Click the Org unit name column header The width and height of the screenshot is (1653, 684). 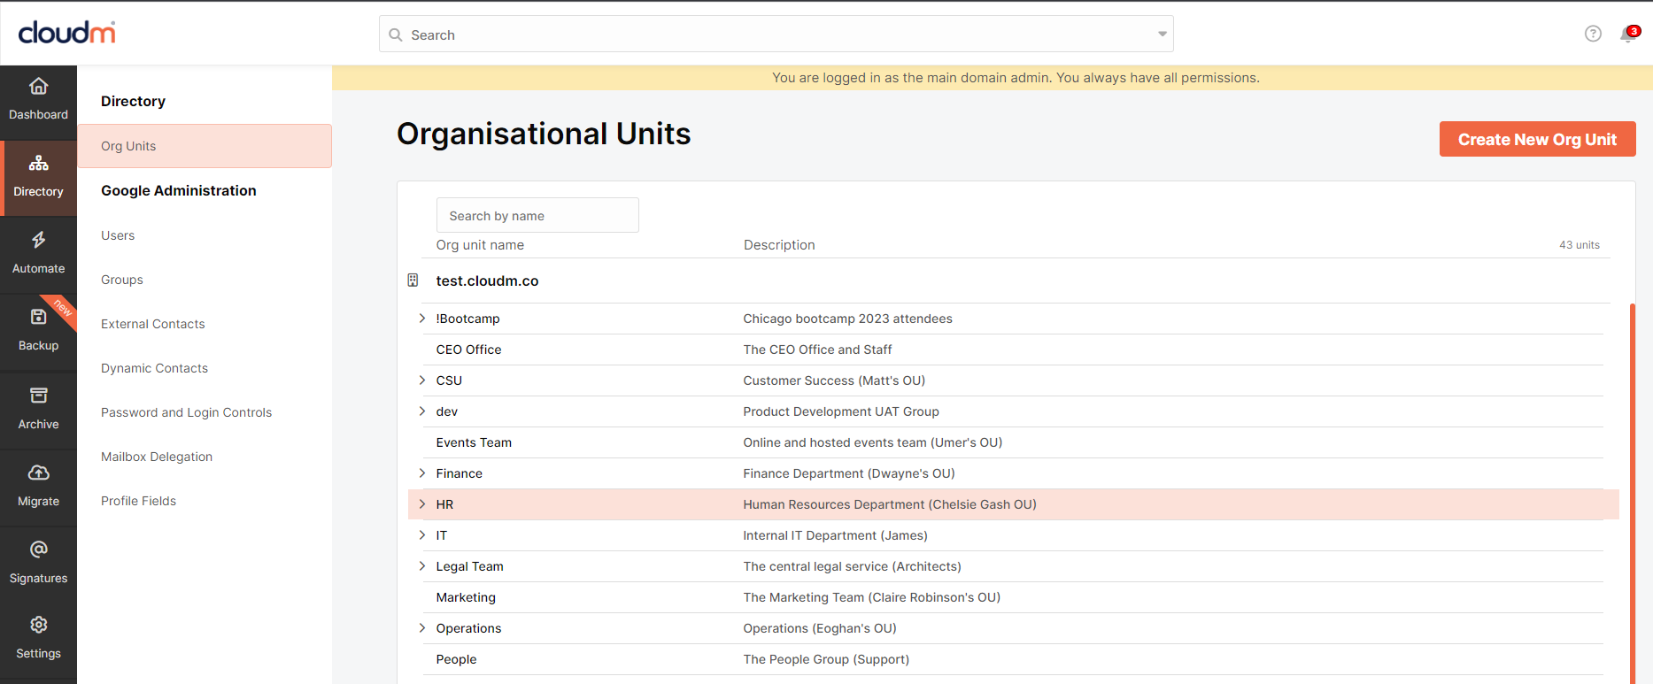480,245
